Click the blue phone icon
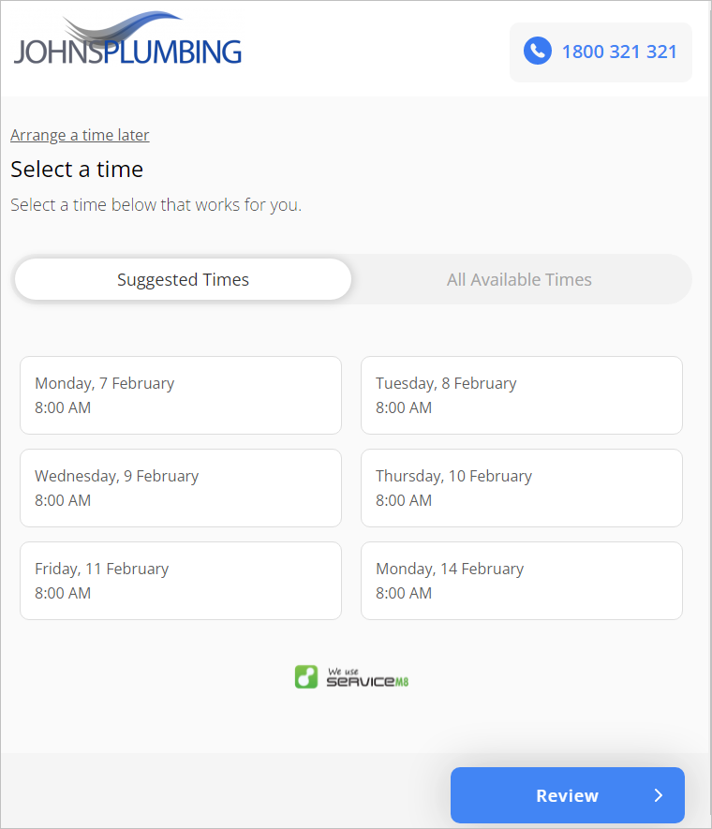712x829 pixels. 537,52
